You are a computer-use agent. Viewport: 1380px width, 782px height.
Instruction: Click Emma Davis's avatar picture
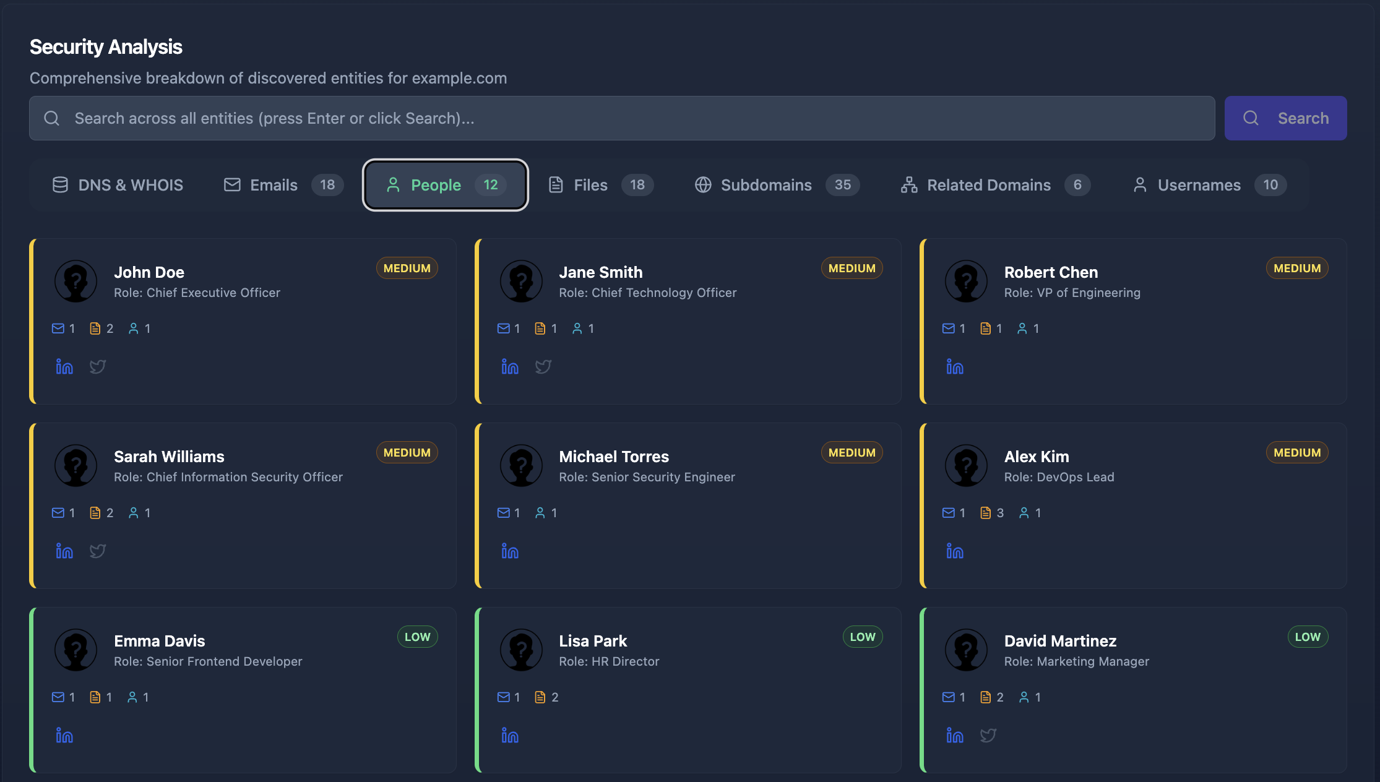(75, 650)
